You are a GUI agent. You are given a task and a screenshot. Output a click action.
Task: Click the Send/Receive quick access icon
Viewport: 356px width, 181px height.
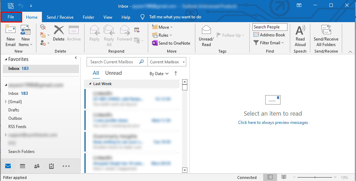tap(10, 6)
